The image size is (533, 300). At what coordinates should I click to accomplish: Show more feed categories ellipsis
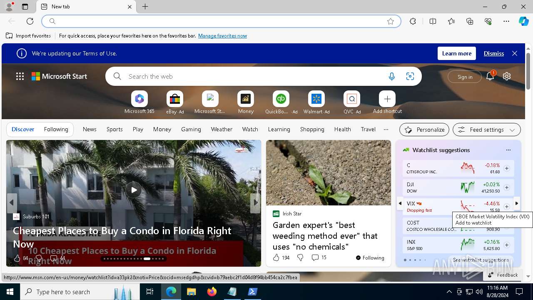[386, 129]
